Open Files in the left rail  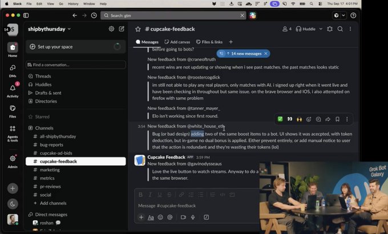coord(13,111)
